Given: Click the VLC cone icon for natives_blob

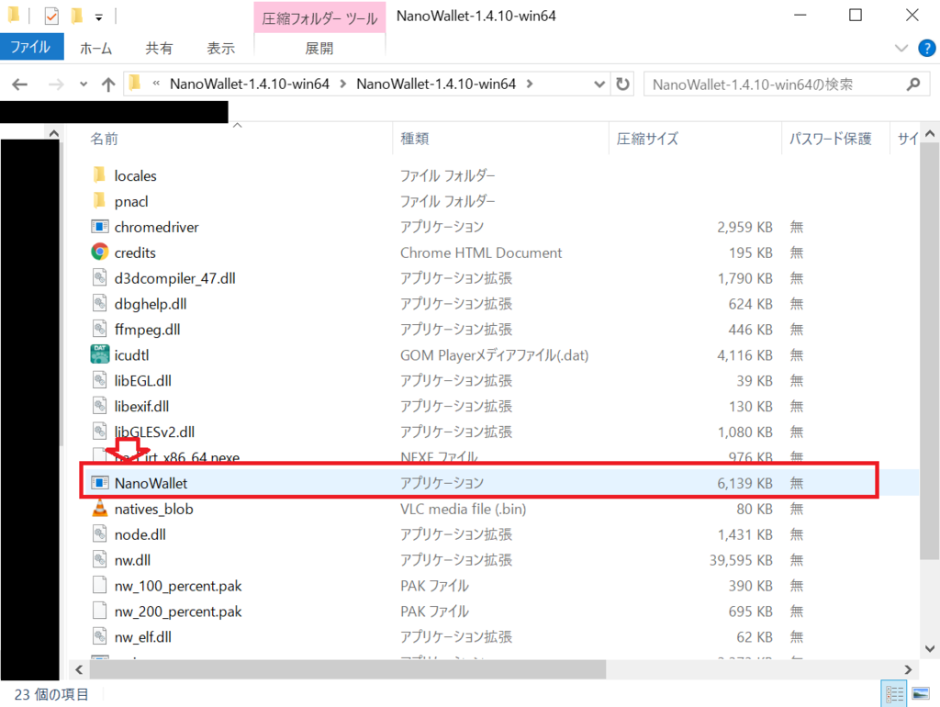Looking at the screenshot, I should pos(99,509).
